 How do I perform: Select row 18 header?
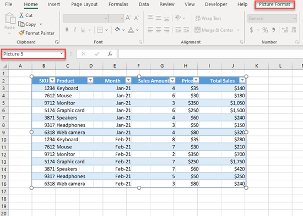tap(4, 199)
